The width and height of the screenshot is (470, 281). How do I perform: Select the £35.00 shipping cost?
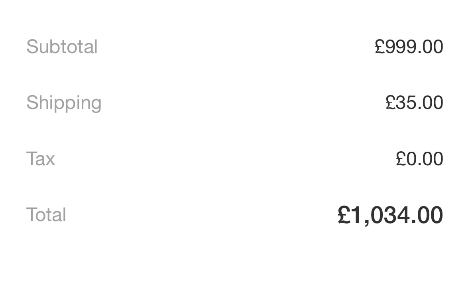click(414, 103)
